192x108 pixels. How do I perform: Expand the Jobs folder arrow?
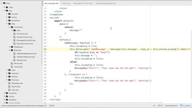coord(7,70)
